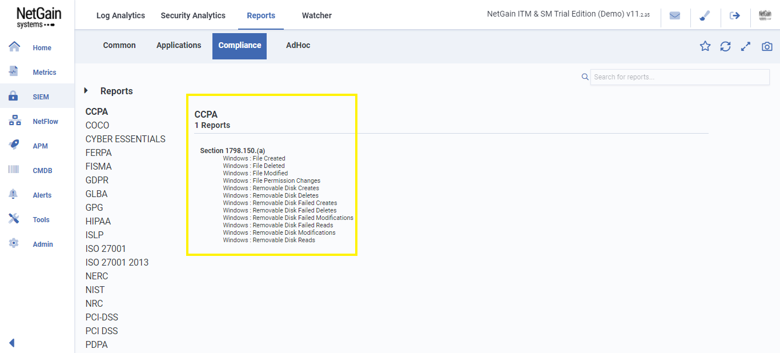Open Windows : Removable Disk Failed Modifications
The height and width of the screenshot is (353, 780).
point(288,218)
